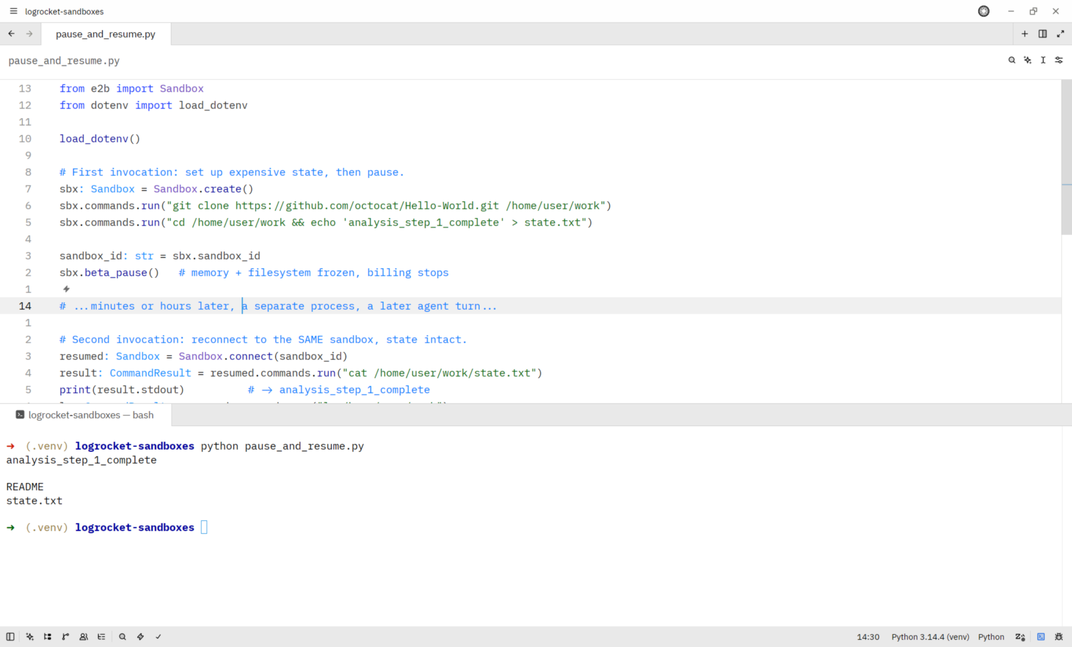Change the Python language mode
The image size is (1072, 647).
click(991, 637)
